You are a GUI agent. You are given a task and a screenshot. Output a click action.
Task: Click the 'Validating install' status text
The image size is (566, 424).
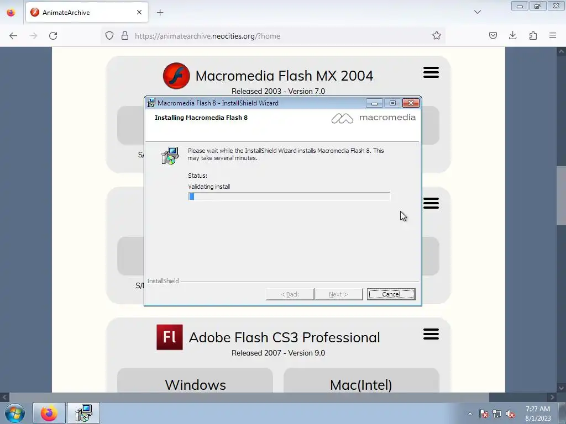coord(209,187)
